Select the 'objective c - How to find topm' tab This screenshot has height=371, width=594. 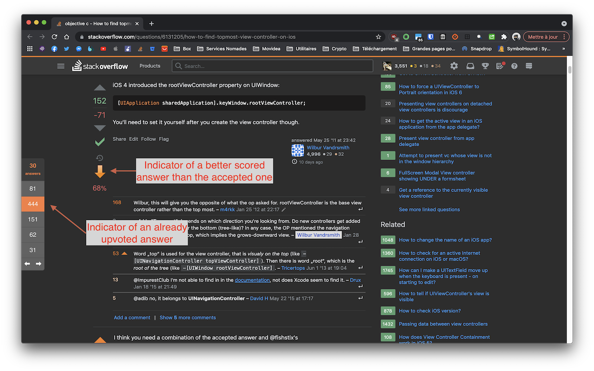[96, 23]
